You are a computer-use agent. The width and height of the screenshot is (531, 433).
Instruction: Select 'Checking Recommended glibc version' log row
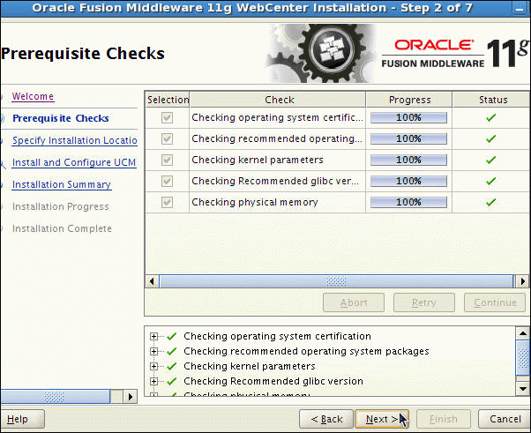pos(273,381)
